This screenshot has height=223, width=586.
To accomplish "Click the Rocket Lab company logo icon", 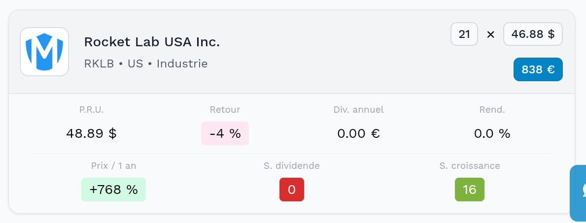I will (44, 52).
